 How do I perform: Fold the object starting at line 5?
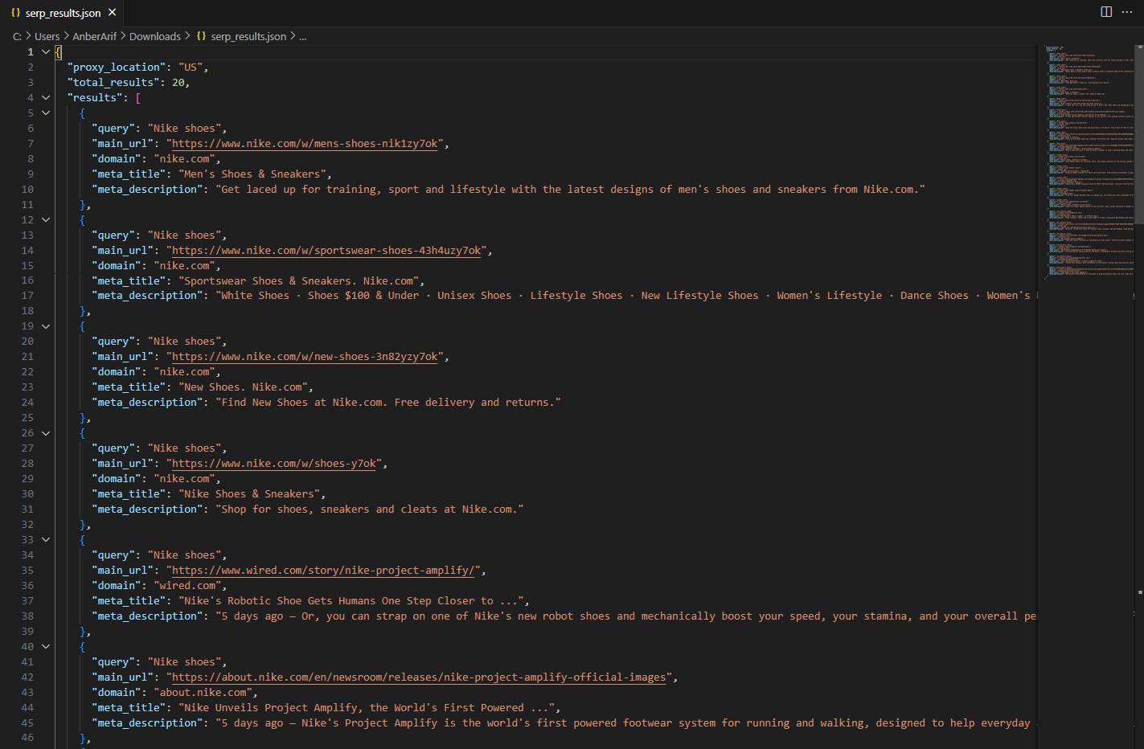coord(46,113)
